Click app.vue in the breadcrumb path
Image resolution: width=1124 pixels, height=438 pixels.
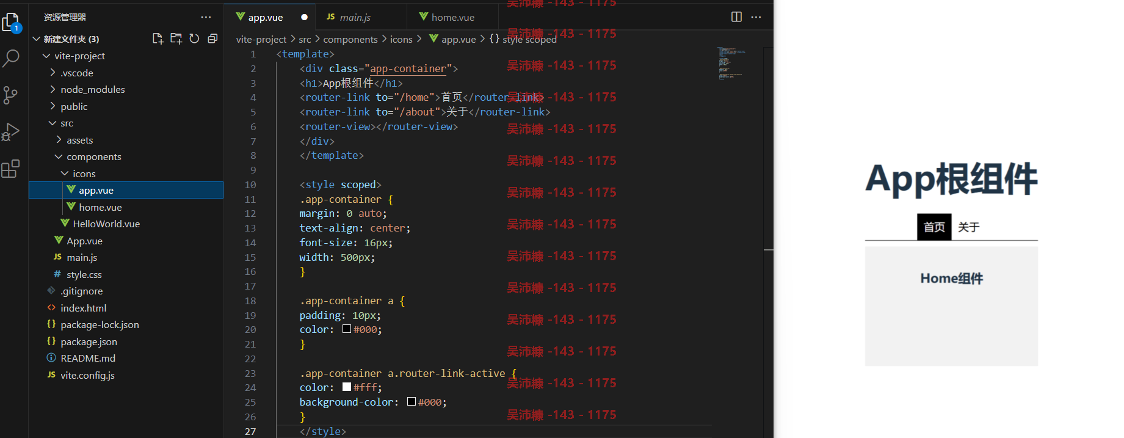(x=452, y=39)
